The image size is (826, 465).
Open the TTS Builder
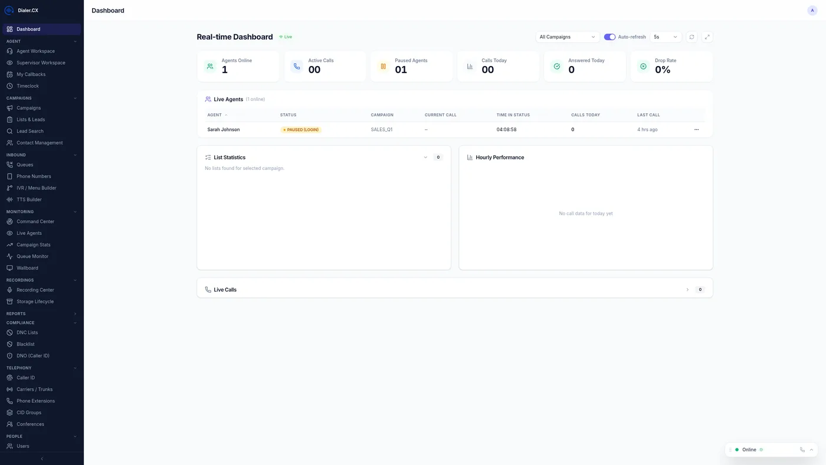coord(28,199)
